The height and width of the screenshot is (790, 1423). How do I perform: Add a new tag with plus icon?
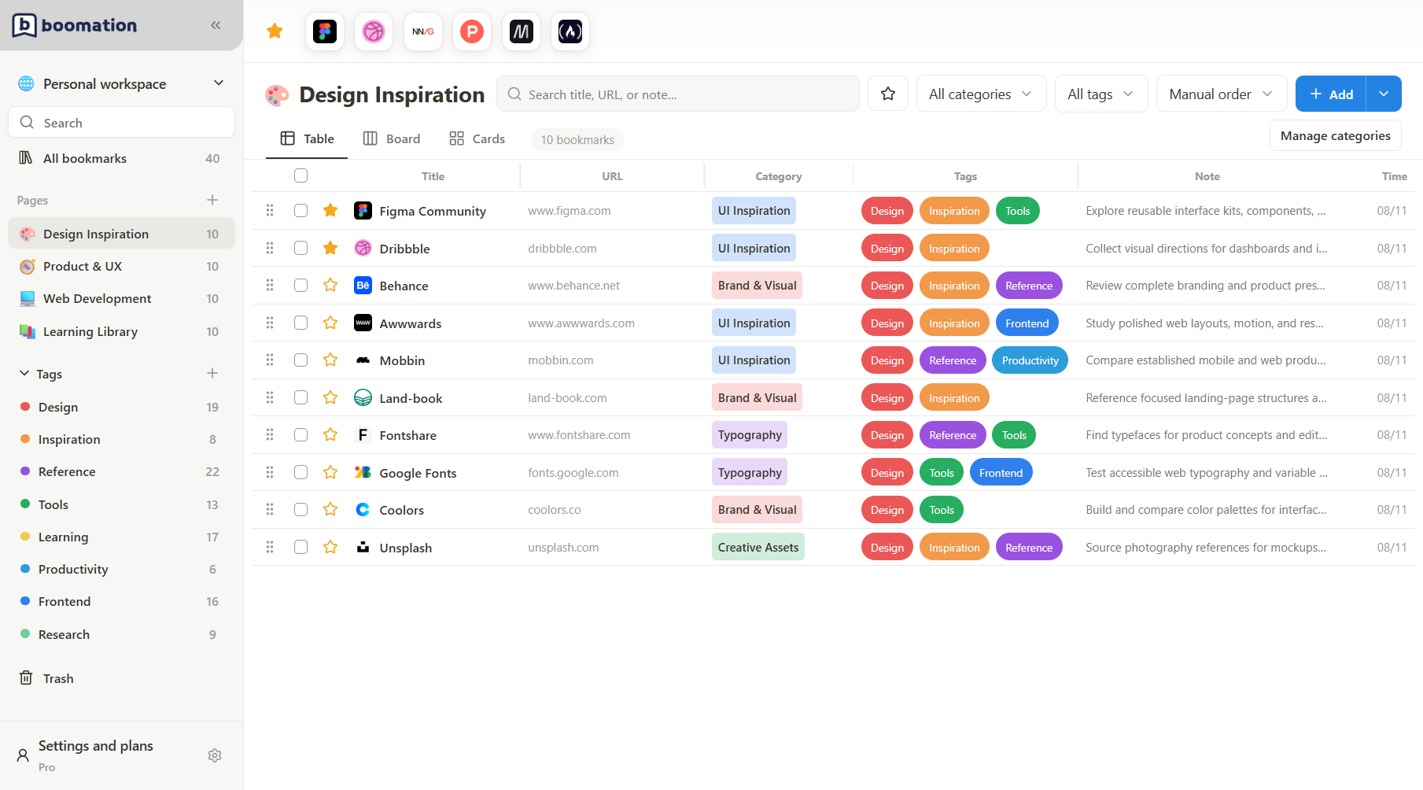[x=212, y=373]
